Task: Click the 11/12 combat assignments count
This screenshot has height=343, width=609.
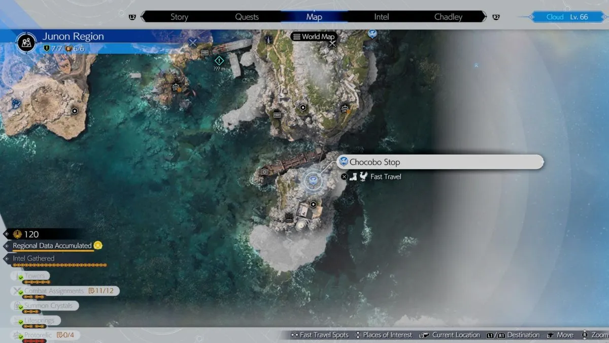Action: 101,291
